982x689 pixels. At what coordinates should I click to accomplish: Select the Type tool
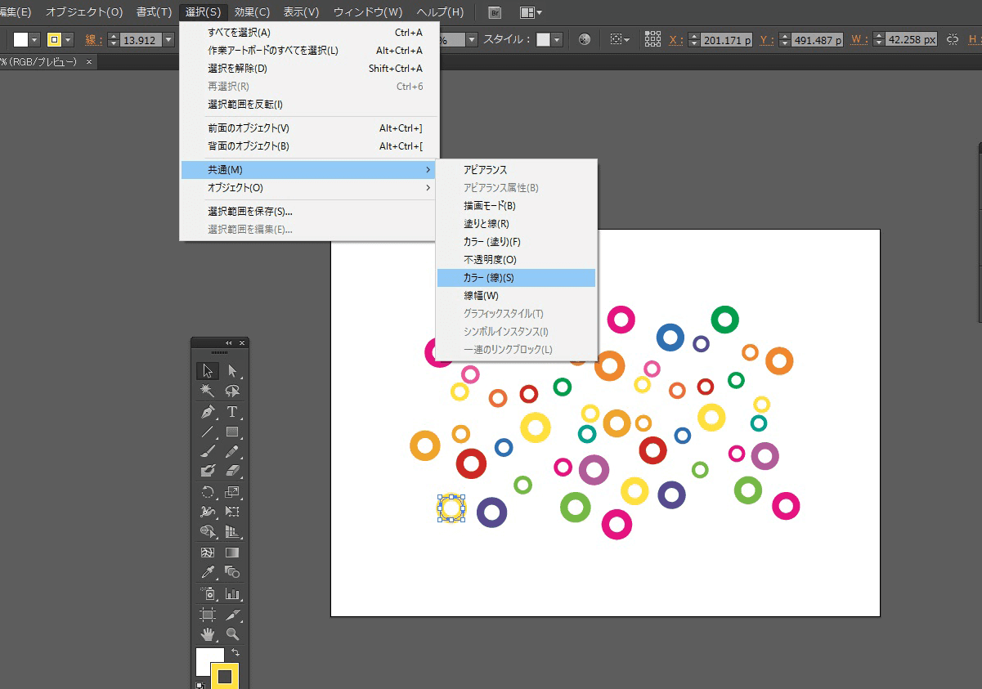click(x=232, y=412)
